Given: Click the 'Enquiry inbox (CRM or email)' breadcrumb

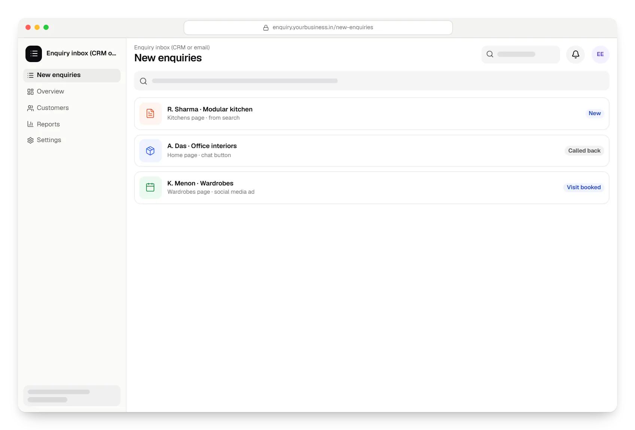Looking at the screenshot, I should pyautogui.click(x=172, y=47).
